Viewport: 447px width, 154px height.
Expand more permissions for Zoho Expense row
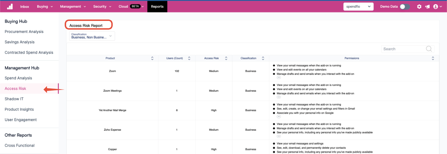pyautogui.click(x=279, y=136)
